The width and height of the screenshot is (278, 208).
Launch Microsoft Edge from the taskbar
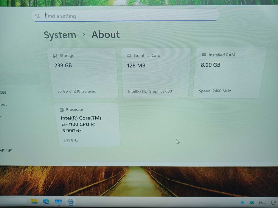point(46,201)
